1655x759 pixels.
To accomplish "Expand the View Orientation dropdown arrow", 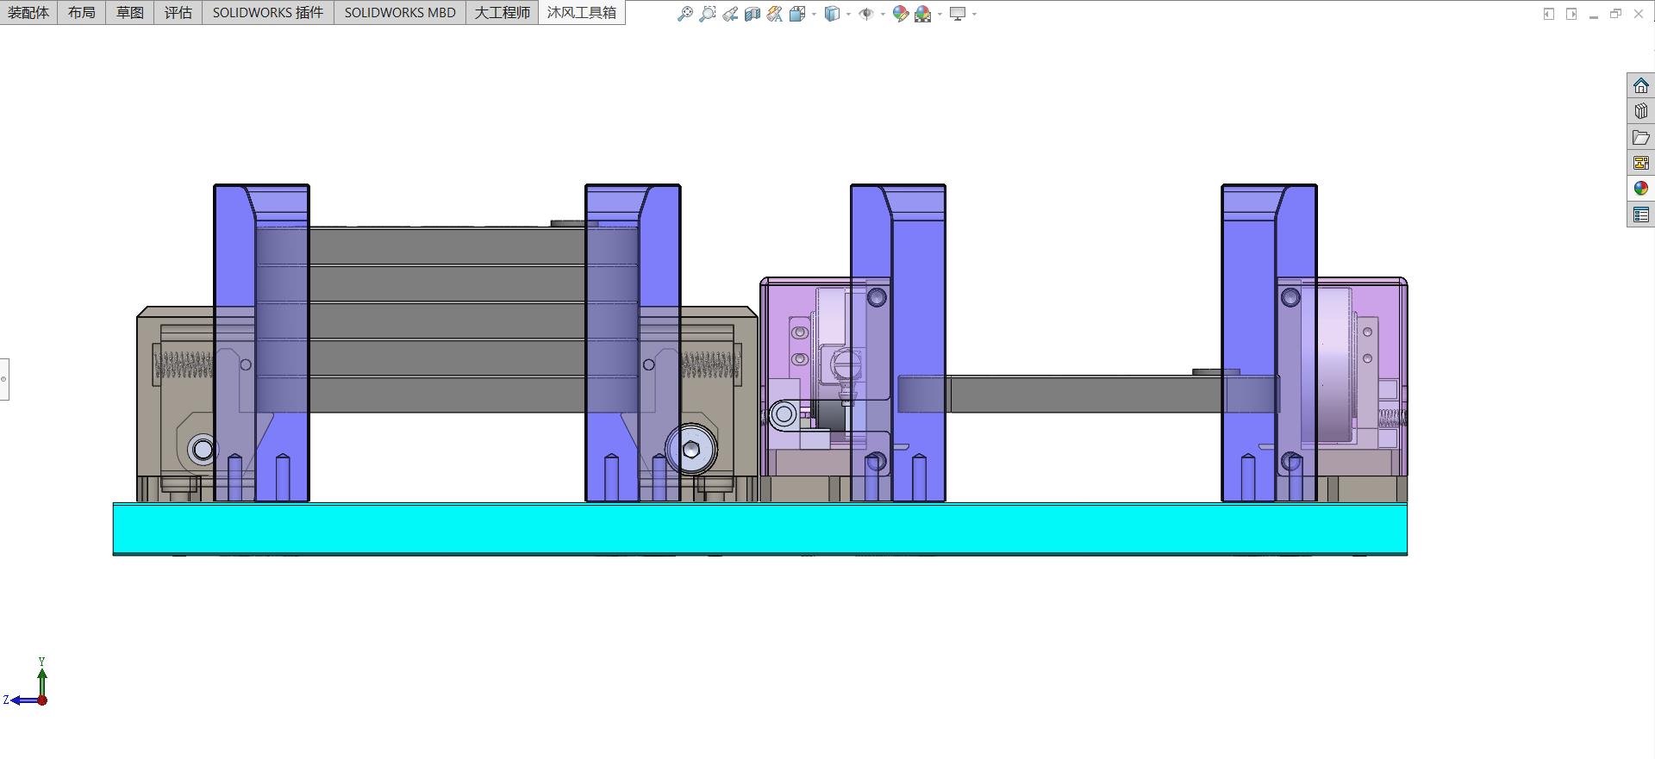I will tap(814, 14).
